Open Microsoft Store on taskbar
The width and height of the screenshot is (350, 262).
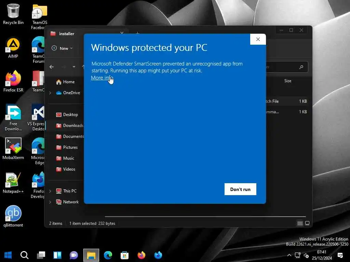124,255
